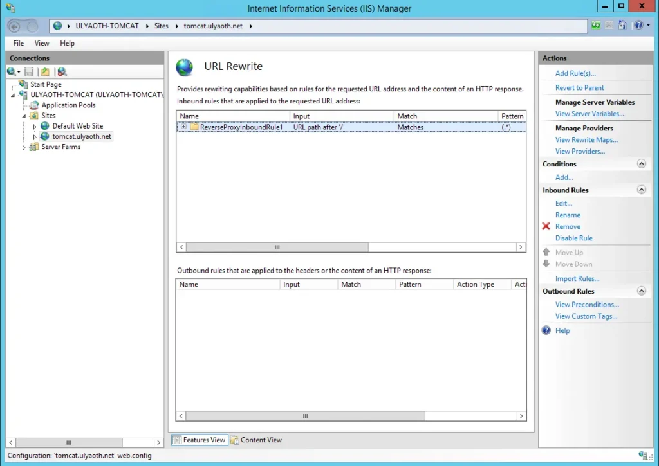Click the Add Rule(s)... link
The height and width of the screenshot is (466, 659).
click(575, 73)
